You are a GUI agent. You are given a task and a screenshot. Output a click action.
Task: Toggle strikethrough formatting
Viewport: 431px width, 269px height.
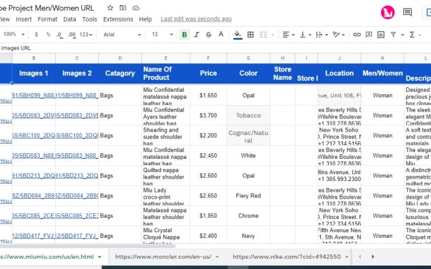tap(209, 35)
